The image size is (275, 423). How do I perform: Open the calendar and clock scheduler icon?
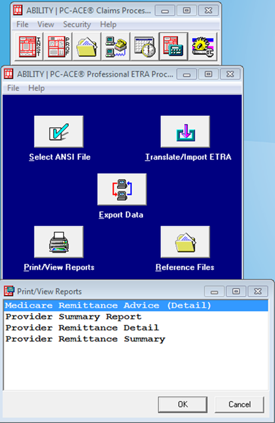click(145, 46)
